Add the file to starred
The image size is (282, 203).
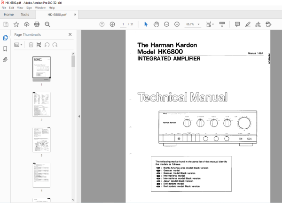16,24
